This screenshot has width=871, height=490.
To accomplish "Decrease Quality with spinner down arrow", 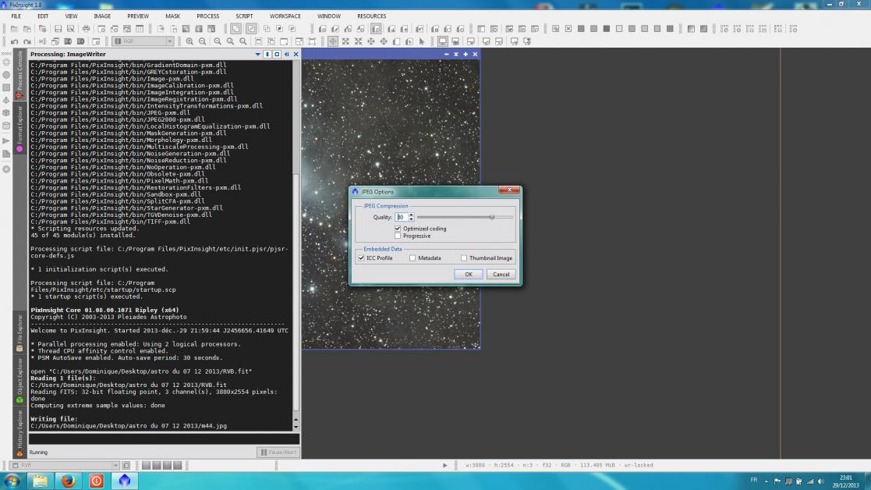I will (x=411, y=219).
